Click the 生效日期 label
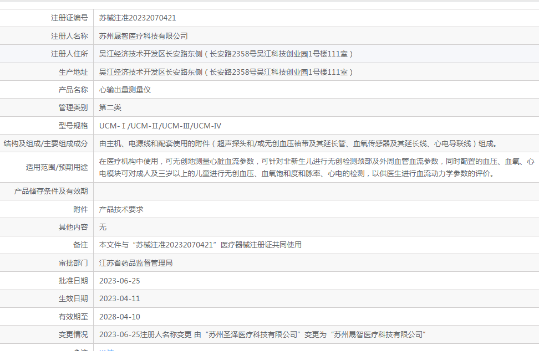539x351 pixels. [73, 299]
